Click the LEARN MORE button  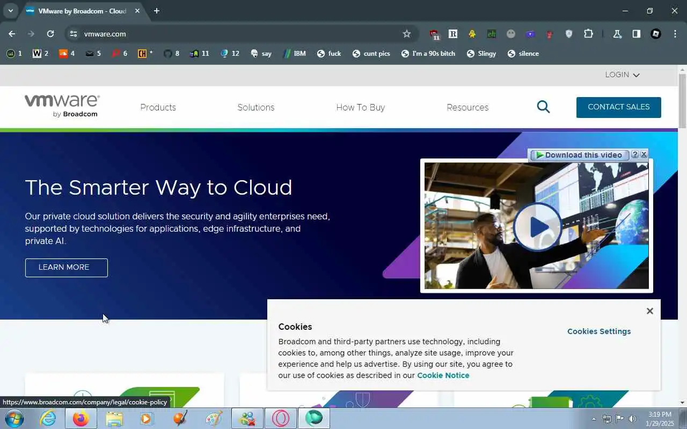click(x=67, y=268)
